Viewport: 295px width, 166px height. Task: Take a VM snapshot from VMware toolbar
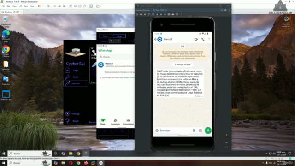pos(55,6)
